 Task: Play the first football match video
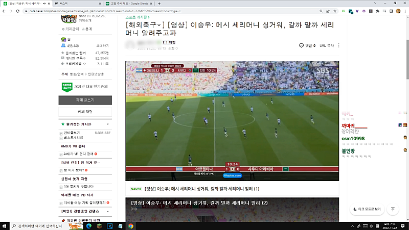click(x=232, y=121)
